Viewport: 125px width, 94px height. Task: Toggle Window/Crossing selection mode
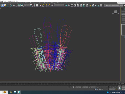(x=11, y=5)
